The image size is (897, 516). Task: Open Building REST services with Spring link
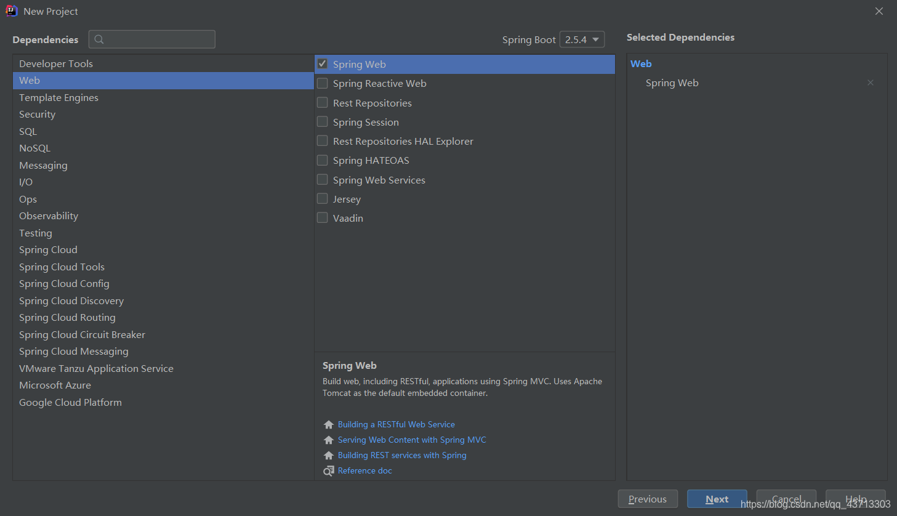[402, 455]
